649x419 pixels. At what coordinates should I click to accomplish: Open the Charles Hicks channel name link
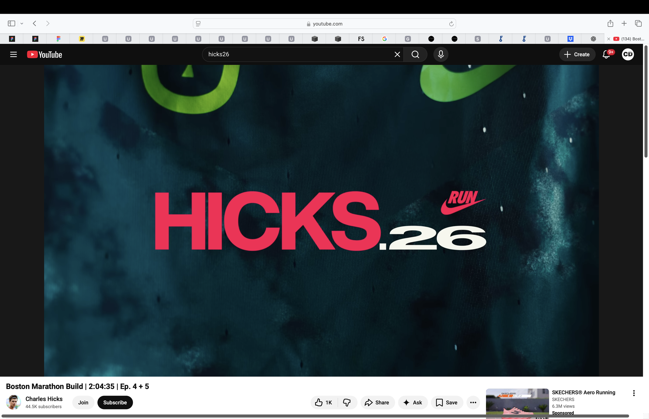click(x=44, y=399)
